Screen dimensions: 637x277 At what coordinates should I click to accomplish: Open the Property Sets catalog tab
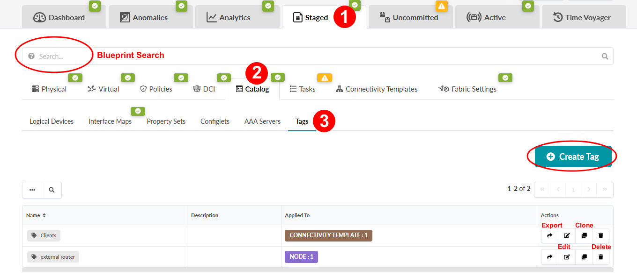coord(166,121)
